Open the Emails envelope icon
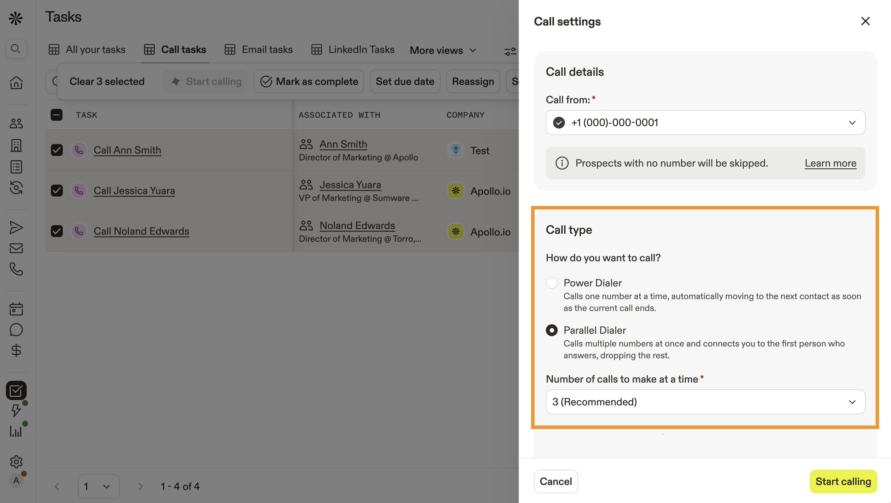891x503 pixels. (x=16, y=248)
